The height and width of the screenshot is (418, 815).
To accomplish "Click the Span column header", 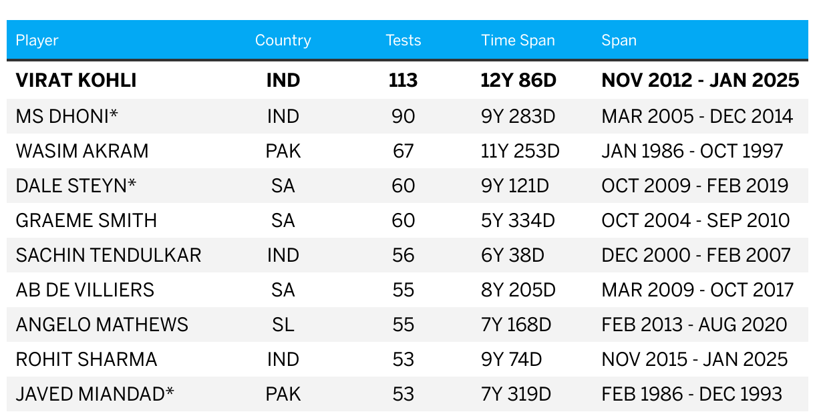I will 619,40.
